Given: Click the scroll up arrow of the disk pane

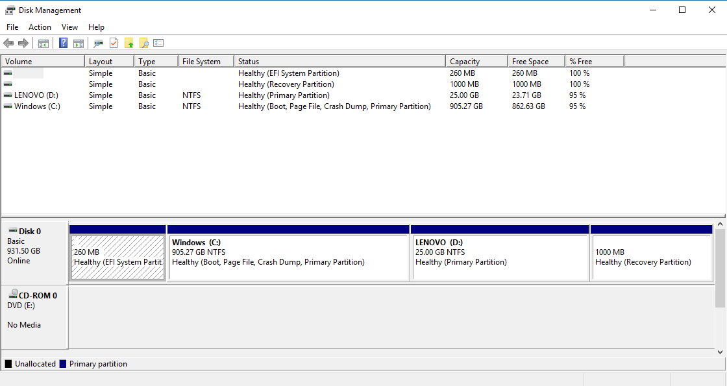Looking at the screenshot, I should coord(720,224).
